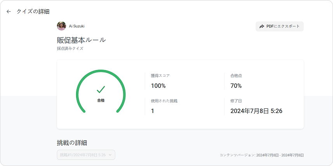Click the Ai Suzuki user name
This screenshot has width=333, height=166.
[x=76, y=26]
